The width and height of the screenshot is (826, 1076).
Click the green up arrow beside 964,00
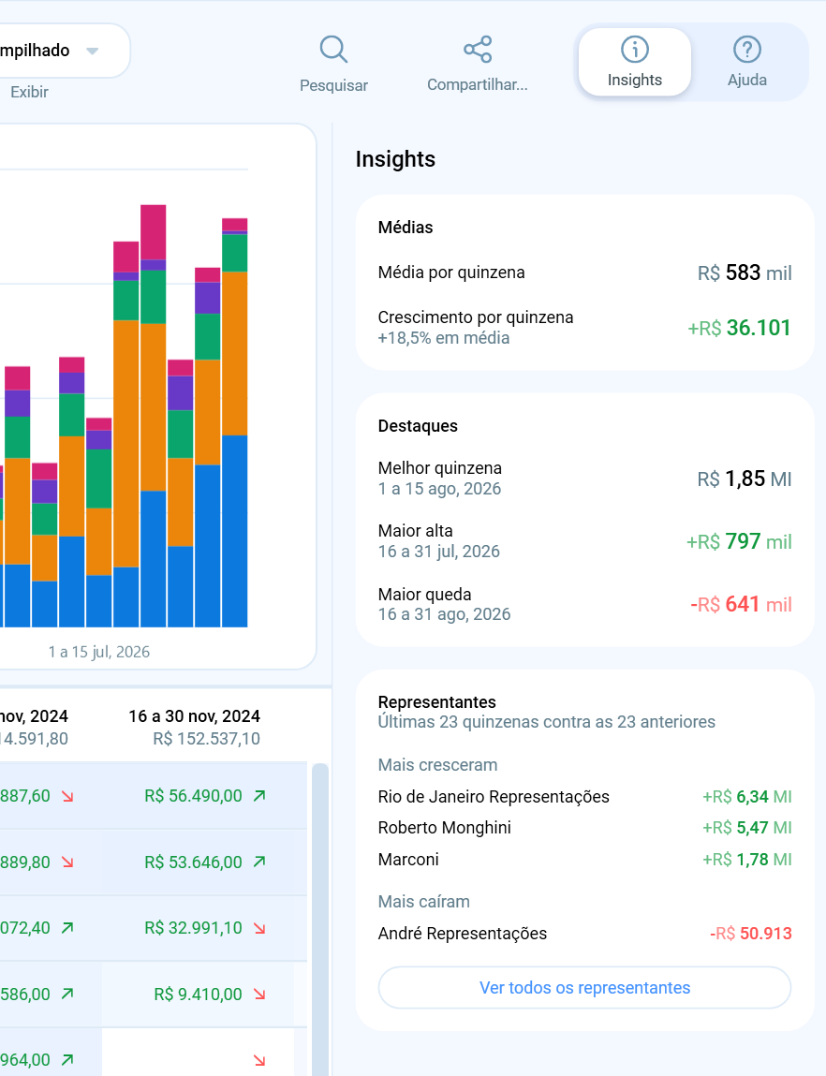click(x=67, y=1059)
